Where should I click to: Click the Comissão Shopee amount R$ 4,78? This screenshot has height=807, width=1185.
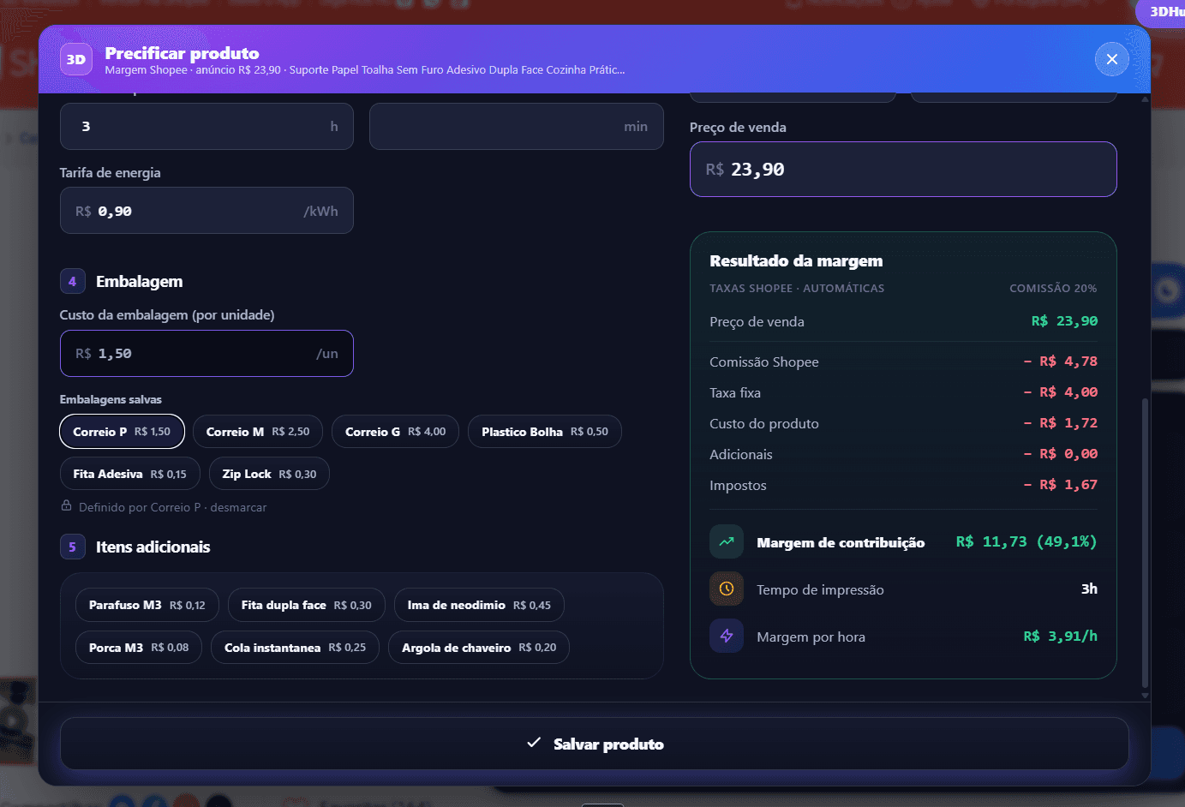tap(1061, 362)
